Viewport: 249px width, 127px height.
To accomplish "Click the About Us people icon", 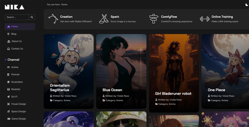I will click(x=9, y=41).
